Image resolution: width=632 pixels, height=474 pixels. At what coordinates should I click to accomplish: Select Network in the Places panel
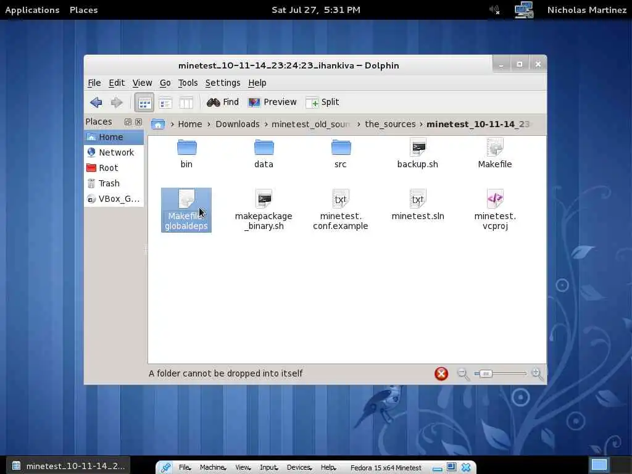tap(114, 152)
